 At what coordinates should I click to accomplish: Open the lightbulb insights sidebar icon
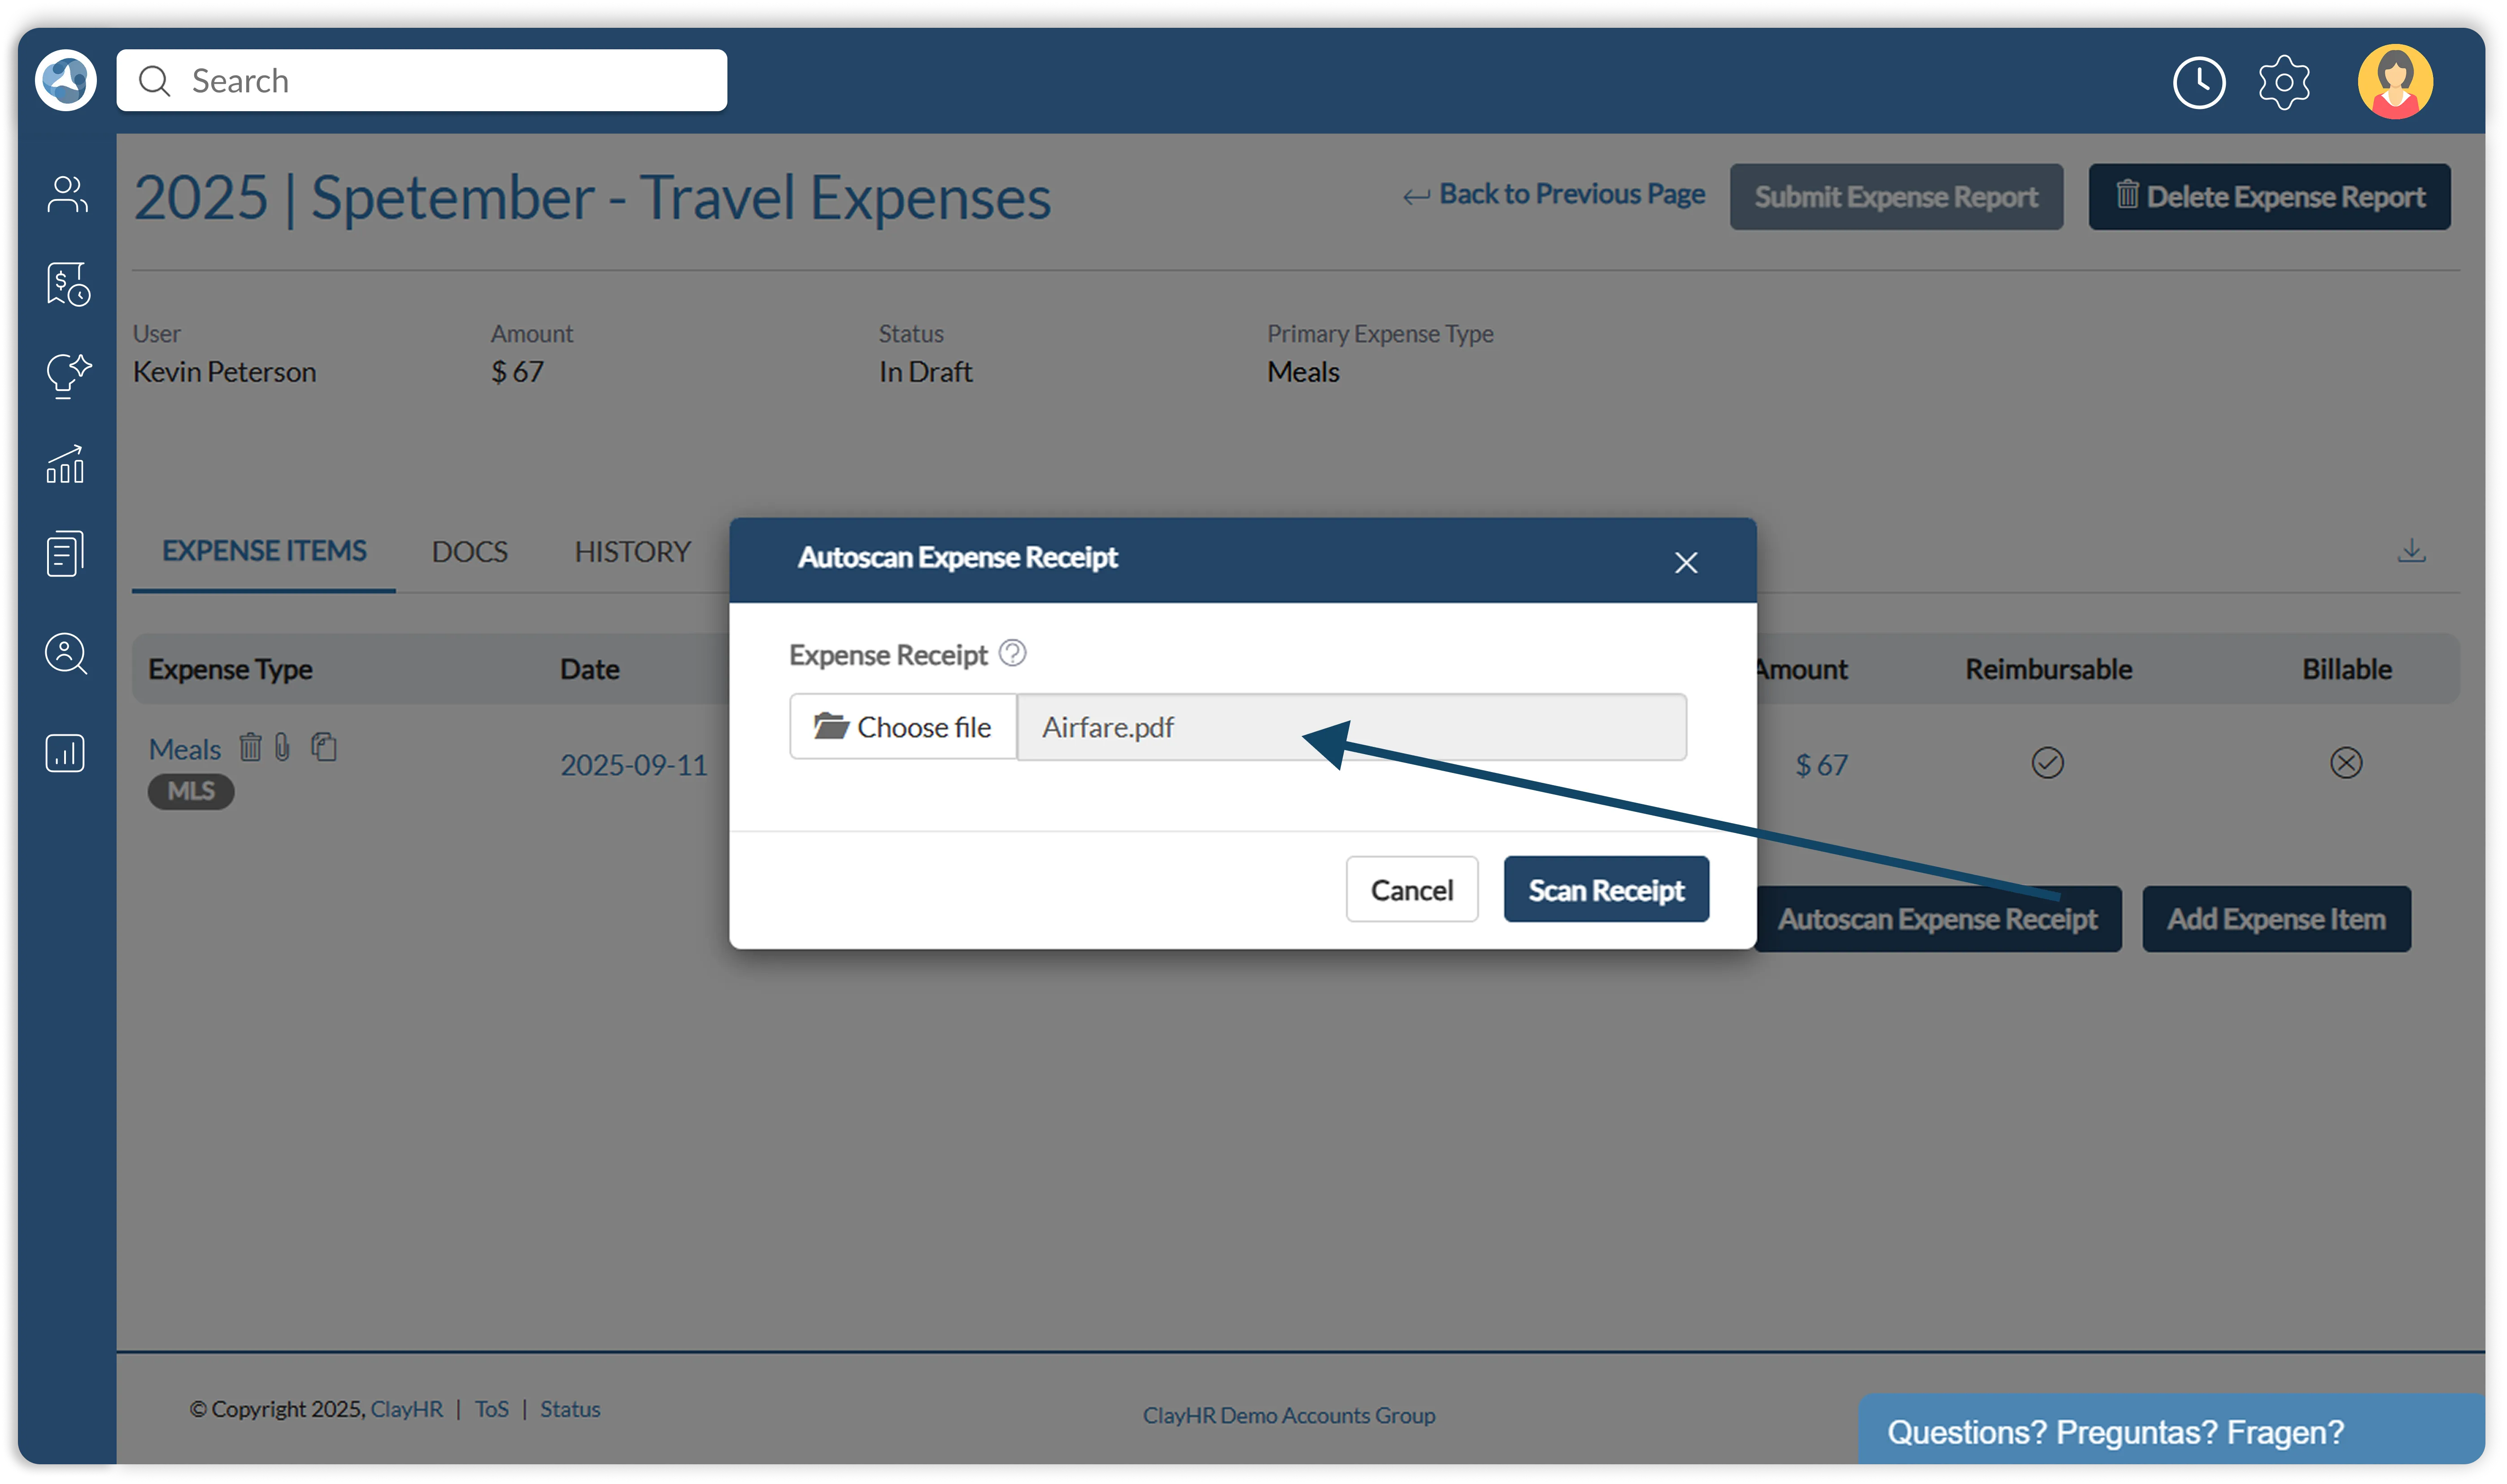click(x=66, y=375)
